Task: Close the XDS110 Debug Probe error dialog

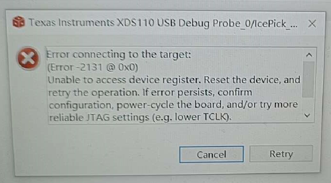Action: point(312,24)
